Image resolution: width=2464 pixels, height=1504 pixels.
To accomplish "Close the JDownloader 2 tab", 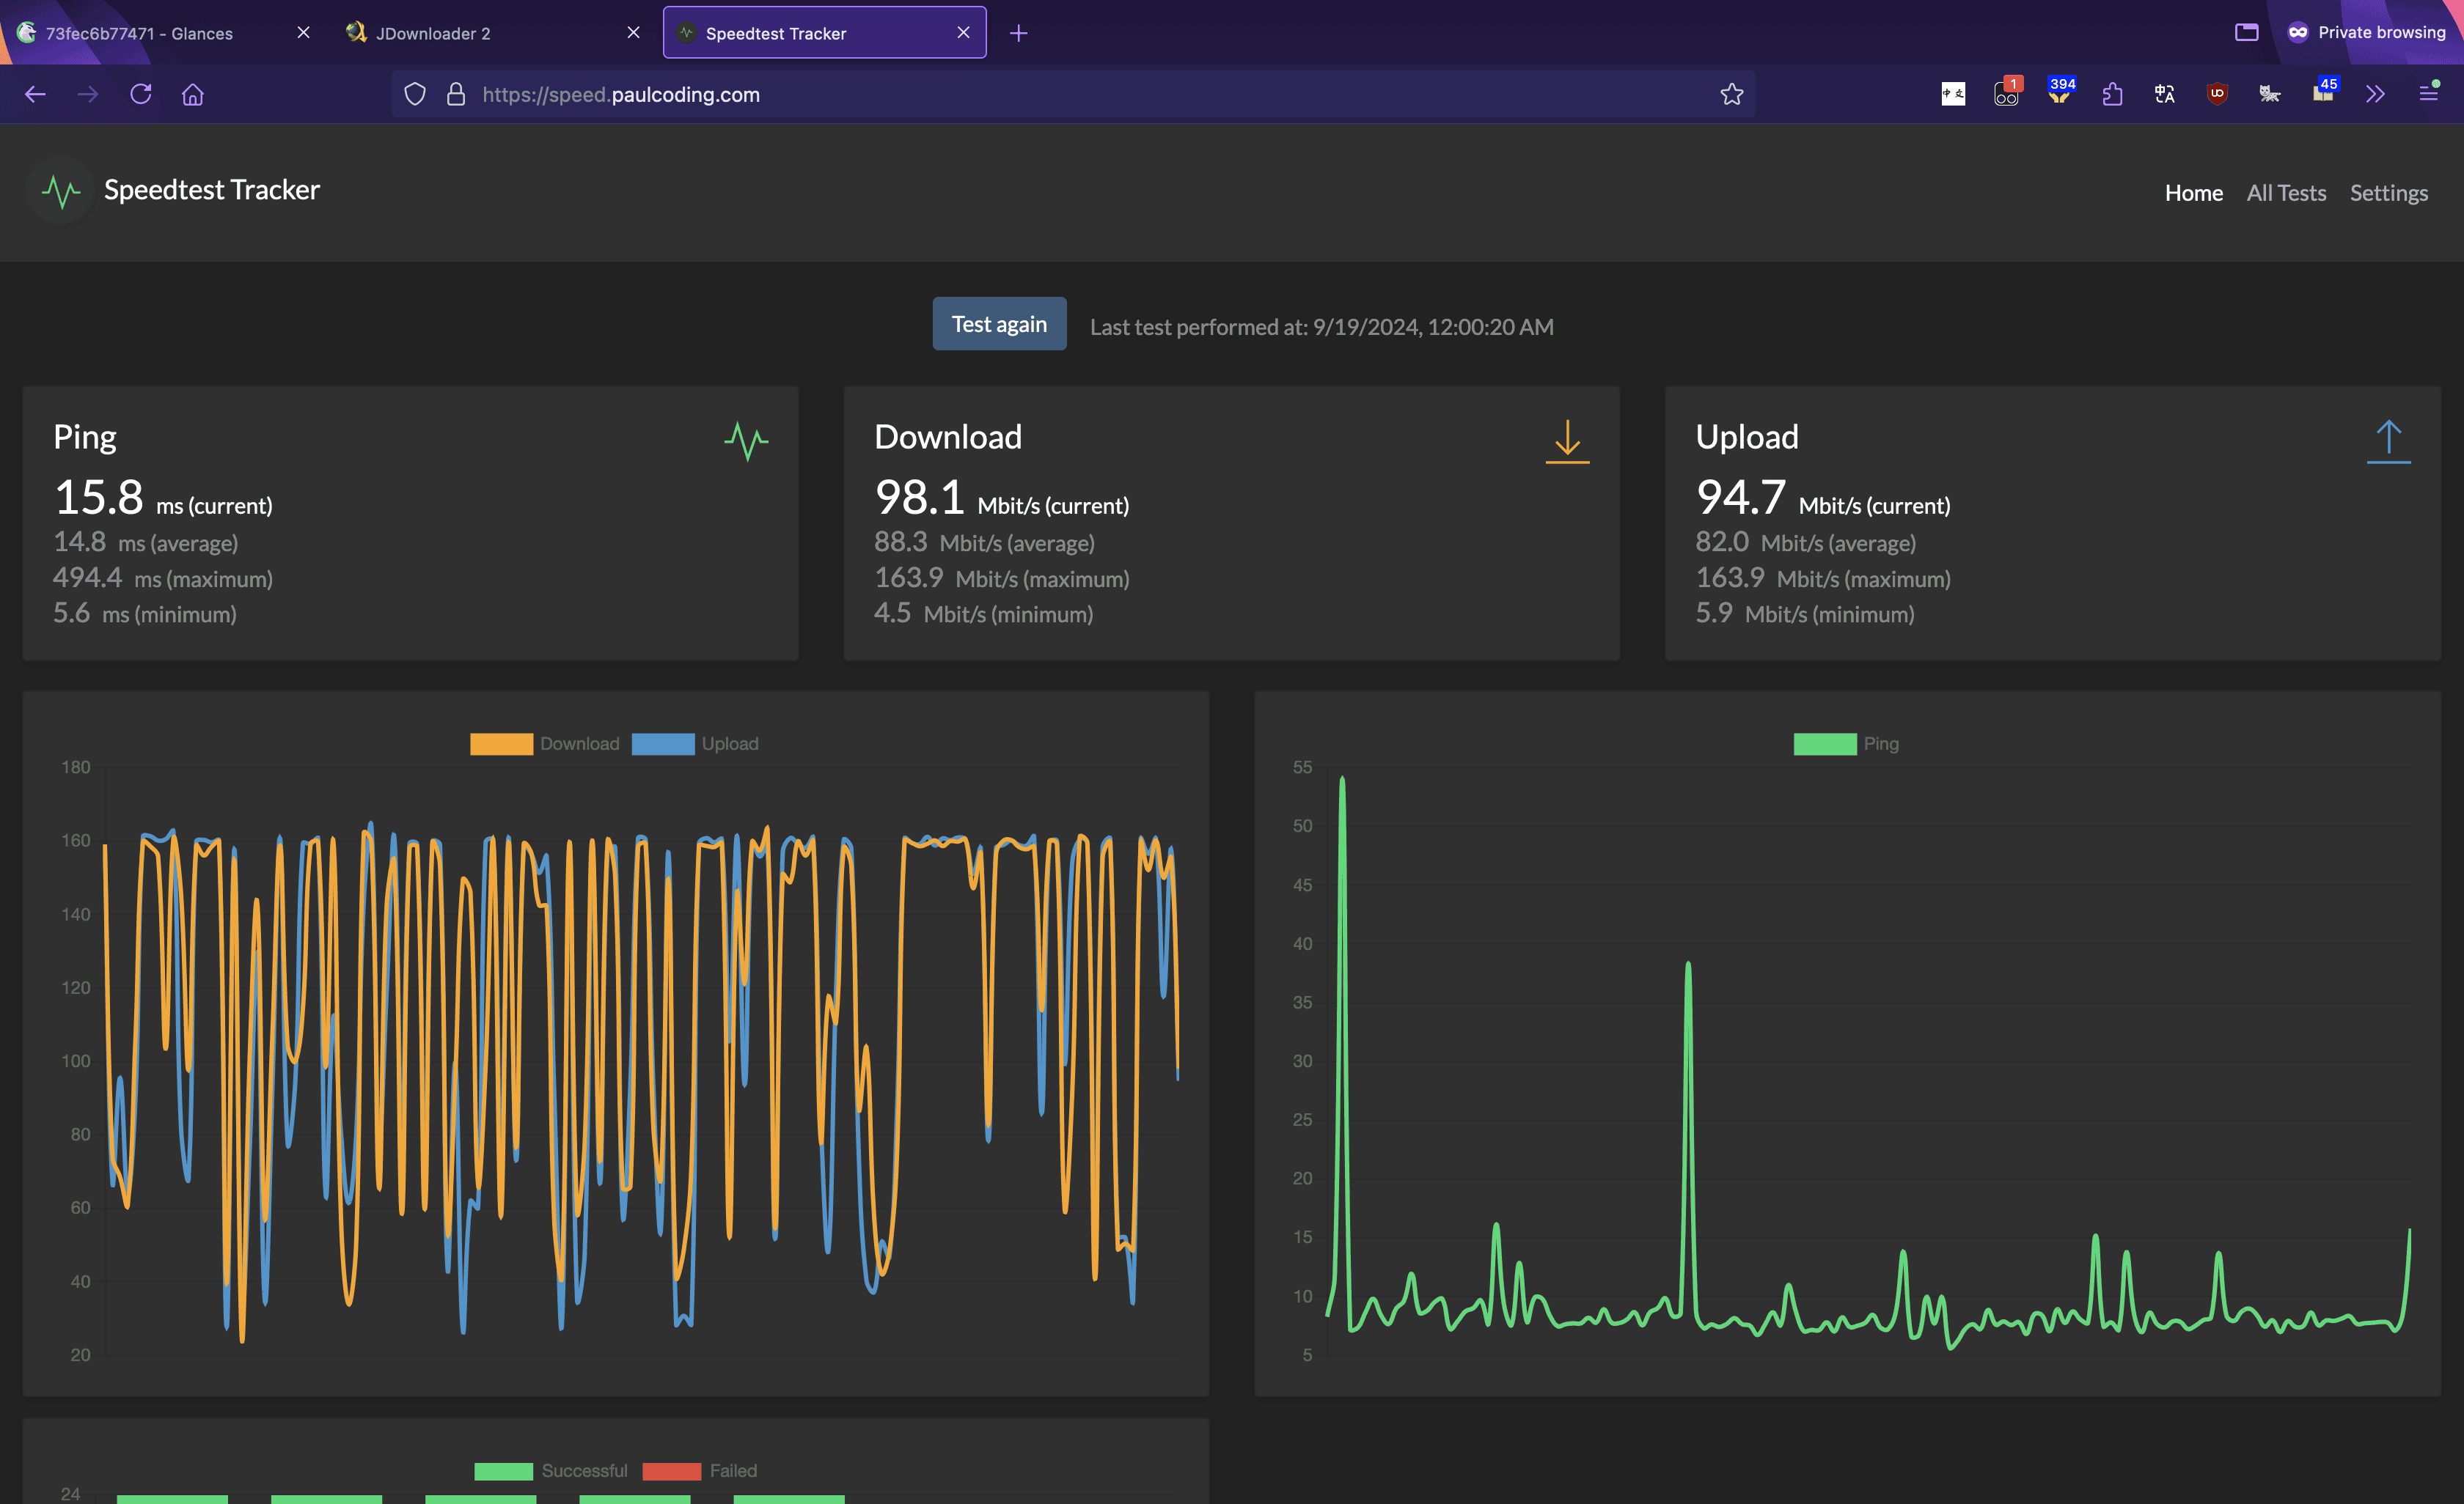I will [x=633, y=33].
